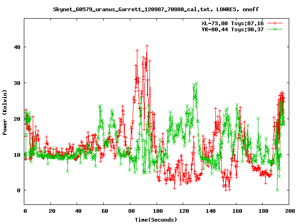Click x-axis tick label 160
This screenshot has height=224, width=299.
click(x=237, y=211)
